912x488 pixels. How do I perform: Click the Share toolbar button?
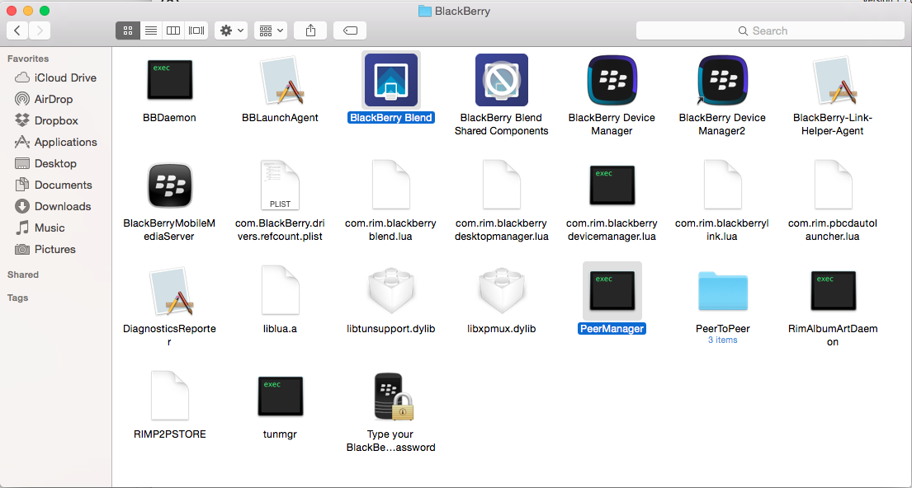pos(310,30)
